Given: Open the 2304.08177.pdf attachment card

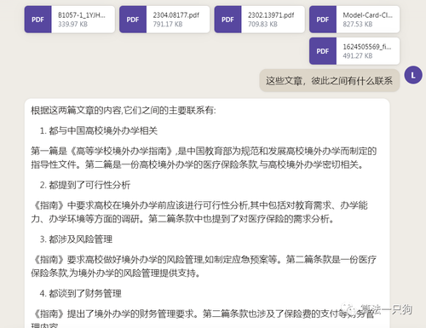Looking at the screenshot, I should click(164, 20).
